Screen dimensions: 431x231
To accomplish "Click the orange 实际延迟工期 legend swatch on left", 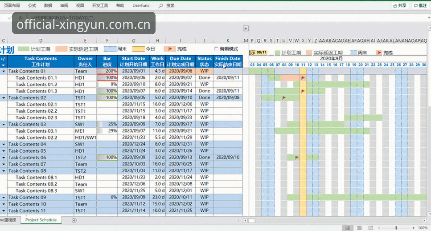I will [62, 49].
